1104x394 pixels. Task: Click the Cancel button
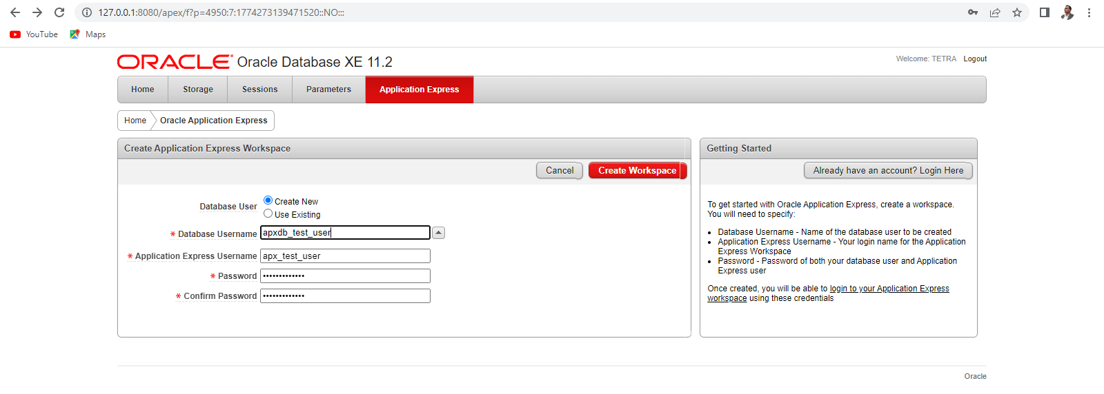click(560, 170)
